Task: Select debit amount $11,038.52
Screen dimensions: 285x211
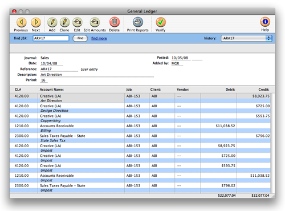Action: [226, 126]
